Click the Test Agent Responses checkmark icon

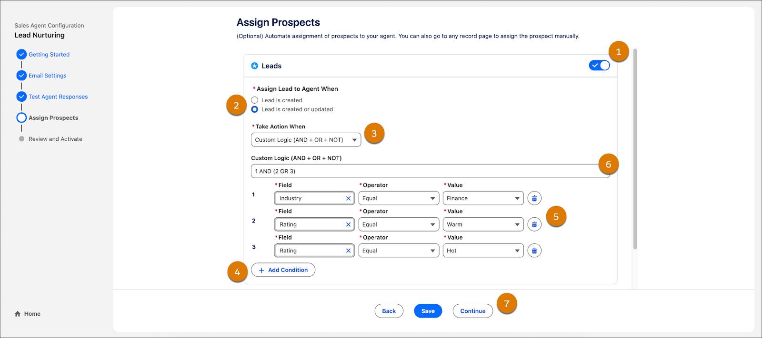[x=21, y=97]
